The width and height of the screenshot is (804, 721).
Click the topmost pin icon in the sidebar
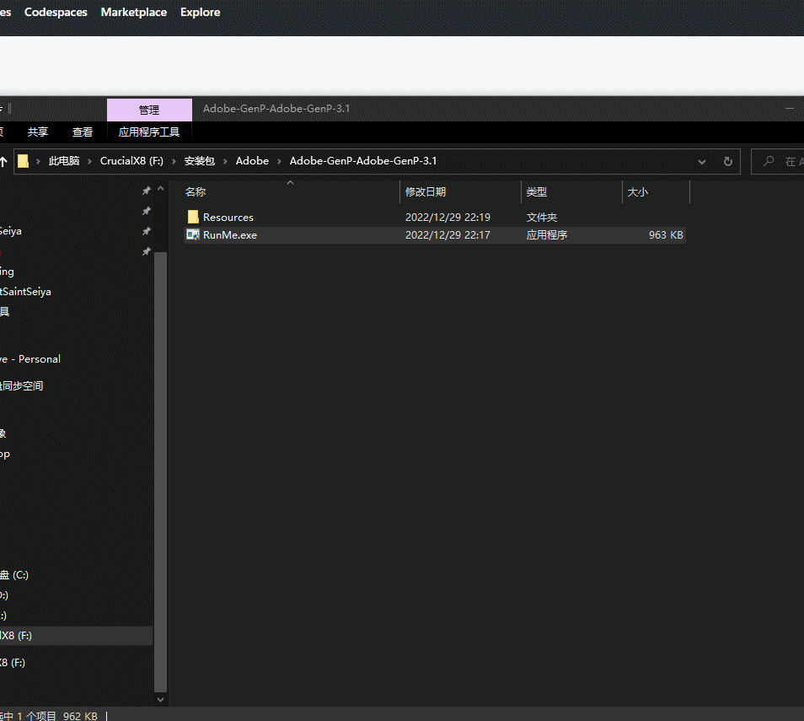click(x=146, y=191)
